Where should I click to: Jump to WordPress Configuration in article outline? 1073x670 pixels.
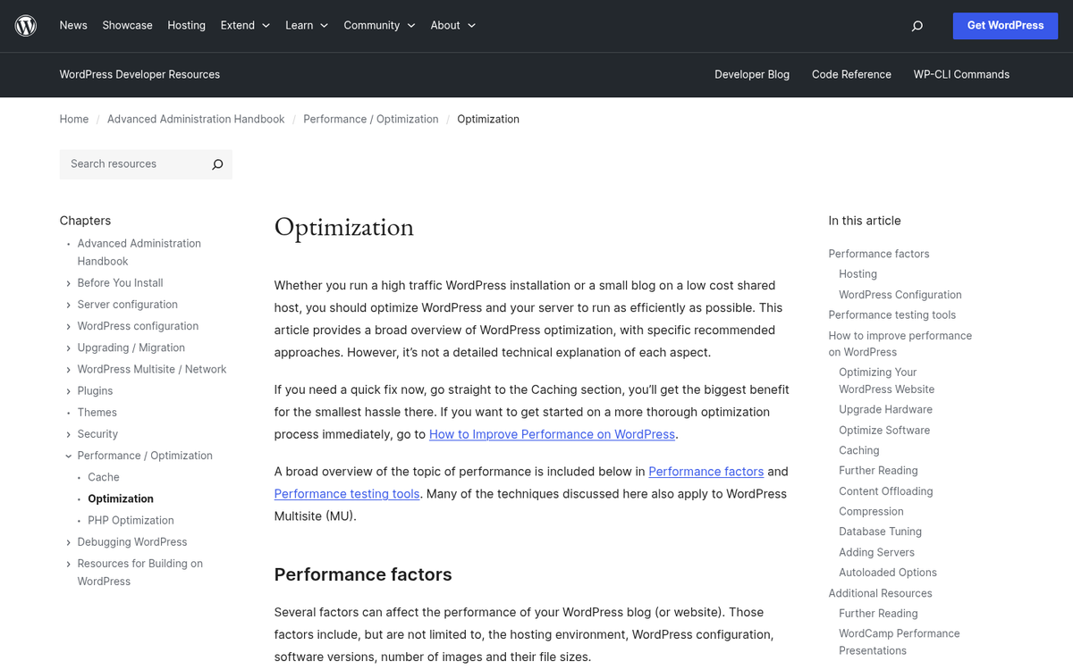click(x=900, y=295)
